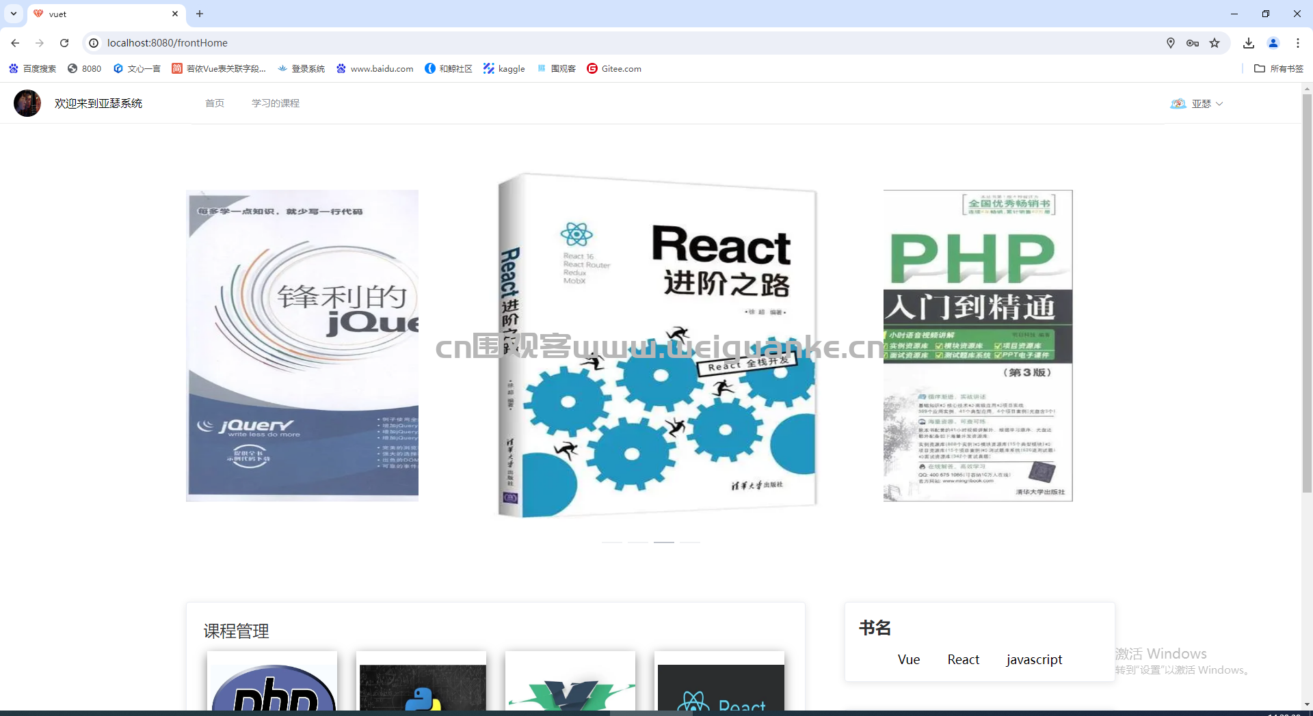Expand the tab search dropdown arrow
1313x716 pixels.
(x=14, y=14)
